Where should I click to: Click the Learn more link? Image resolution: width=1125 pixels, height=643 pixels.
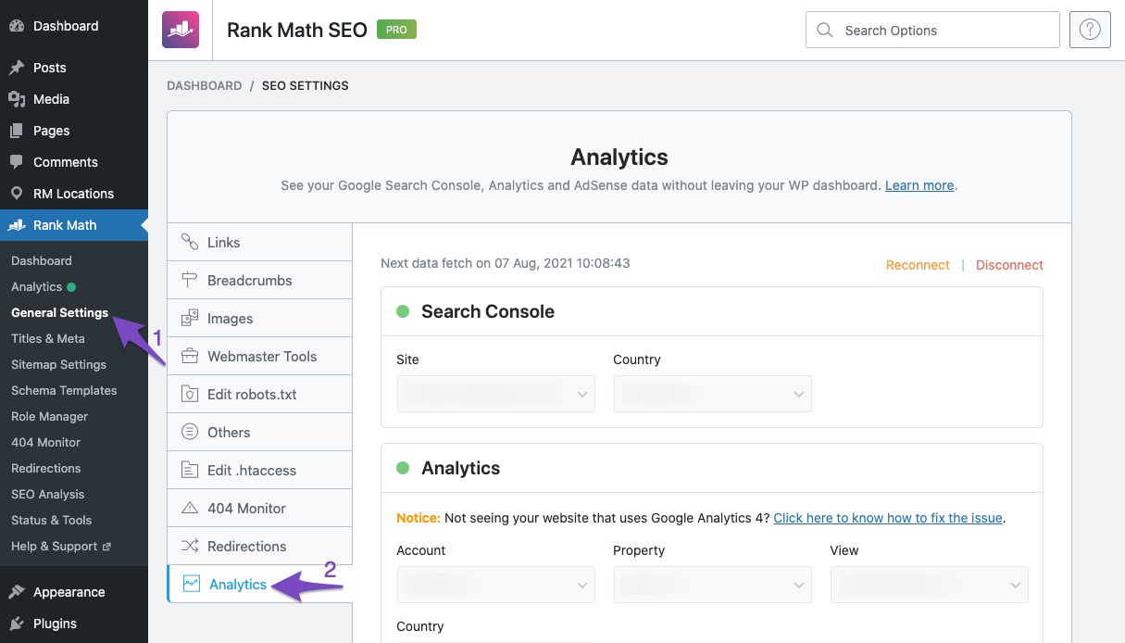pos(919,185)
